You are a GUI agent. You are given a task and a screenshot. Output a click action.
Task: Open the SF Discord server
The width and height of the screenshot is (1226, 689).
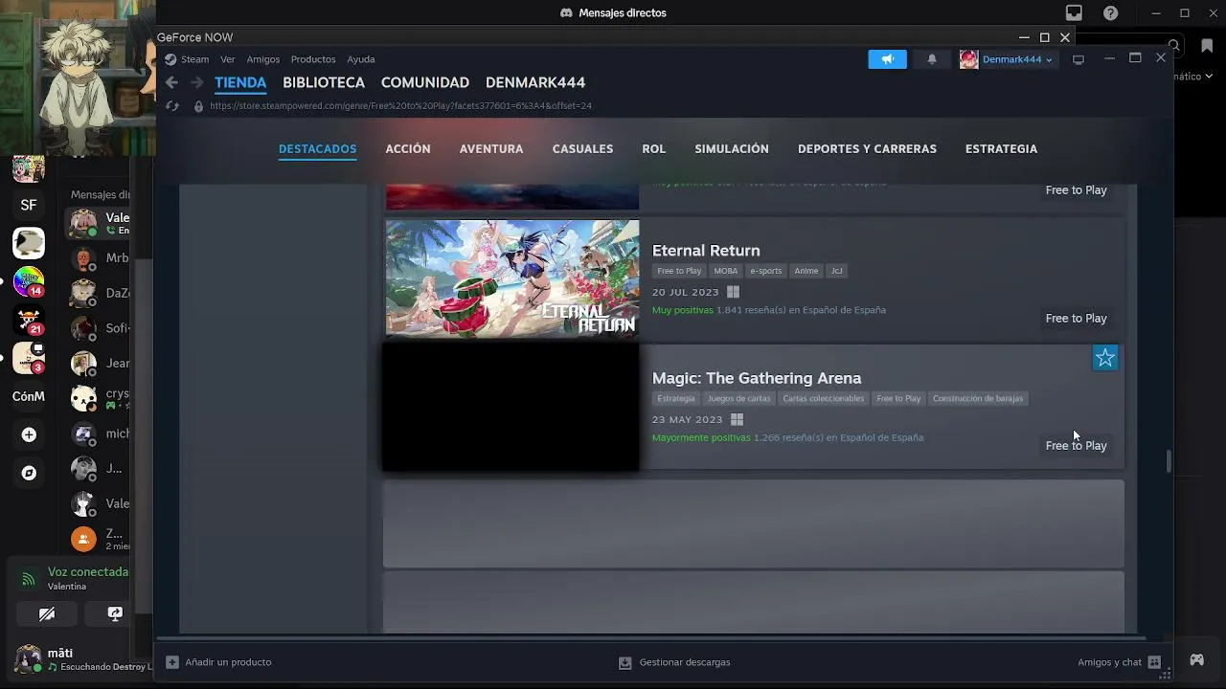coord(29,205)
